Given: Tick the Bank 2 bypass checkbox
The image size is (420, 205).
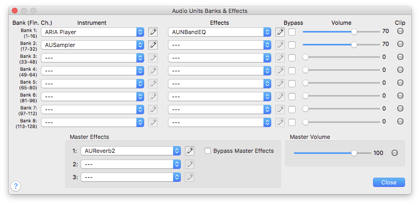Looking at the screenshot, I should tap(292, 45).
